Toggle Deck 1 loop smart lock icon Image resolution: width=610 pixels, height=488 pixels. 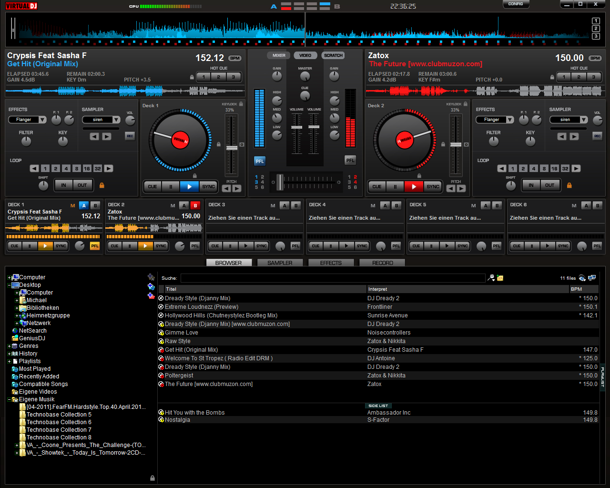102,185
